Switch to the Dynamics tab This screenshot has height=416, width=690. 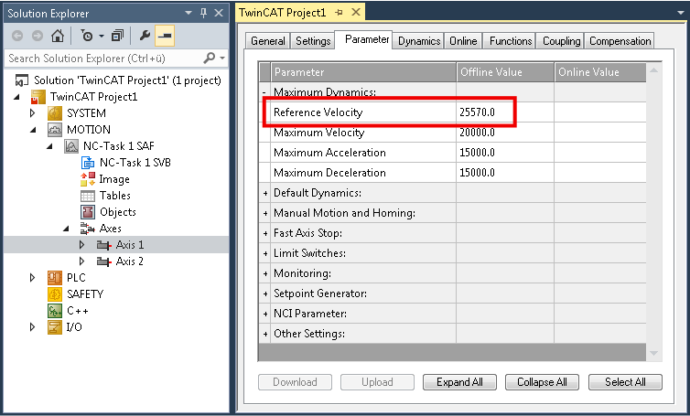[419, 41]
